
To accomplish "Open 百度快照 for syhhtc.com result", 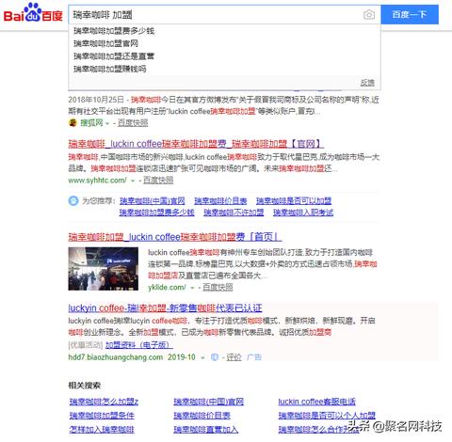I will (x=158, y=181).
